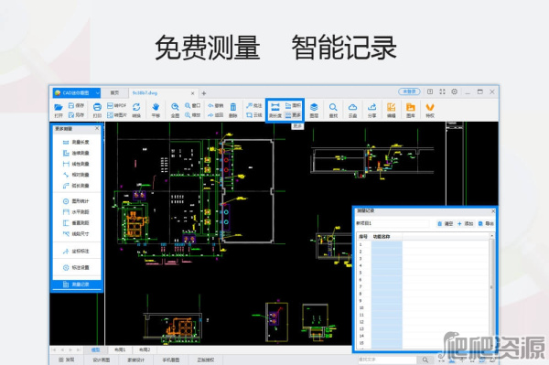Expand the CAD迷你看图 app menu dropdown
Image resolution: width=549 pixels, height=365 pixels.
point(97,93)
